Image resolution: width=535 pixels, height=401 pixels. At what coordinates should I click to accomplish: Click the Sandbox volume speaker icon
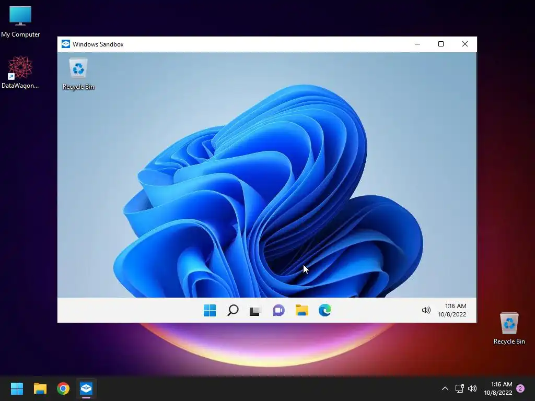click(x=426, y=310)
